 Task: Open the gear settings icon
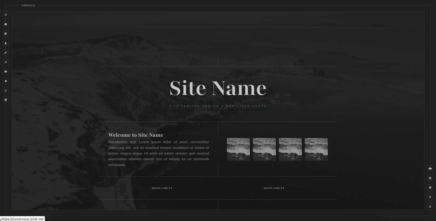tap(430, 188)
